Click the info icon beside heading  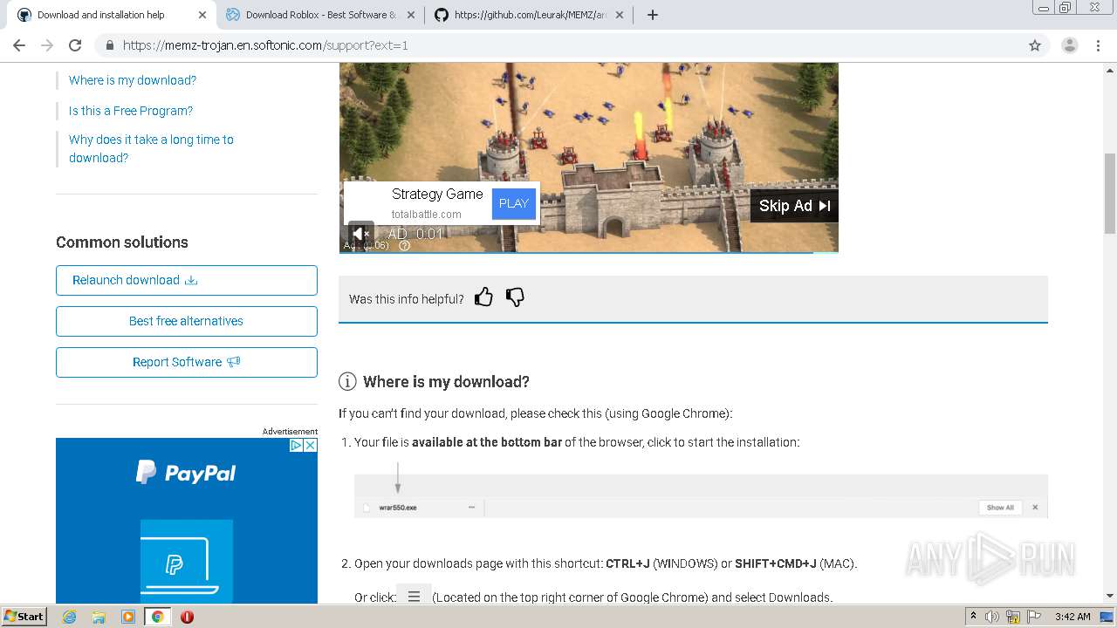[x=347, y=381]
